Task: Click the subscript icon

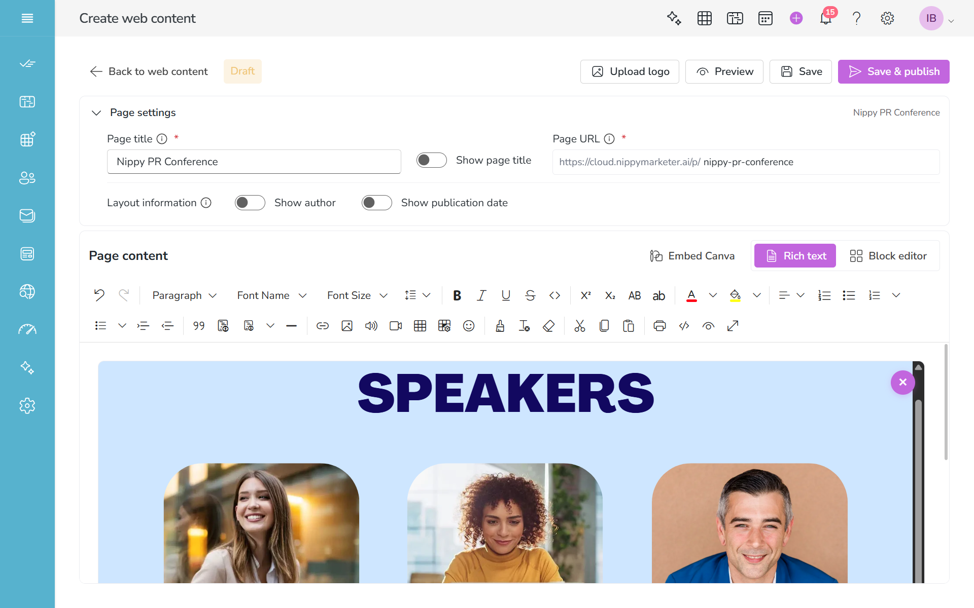Action: 610,295
